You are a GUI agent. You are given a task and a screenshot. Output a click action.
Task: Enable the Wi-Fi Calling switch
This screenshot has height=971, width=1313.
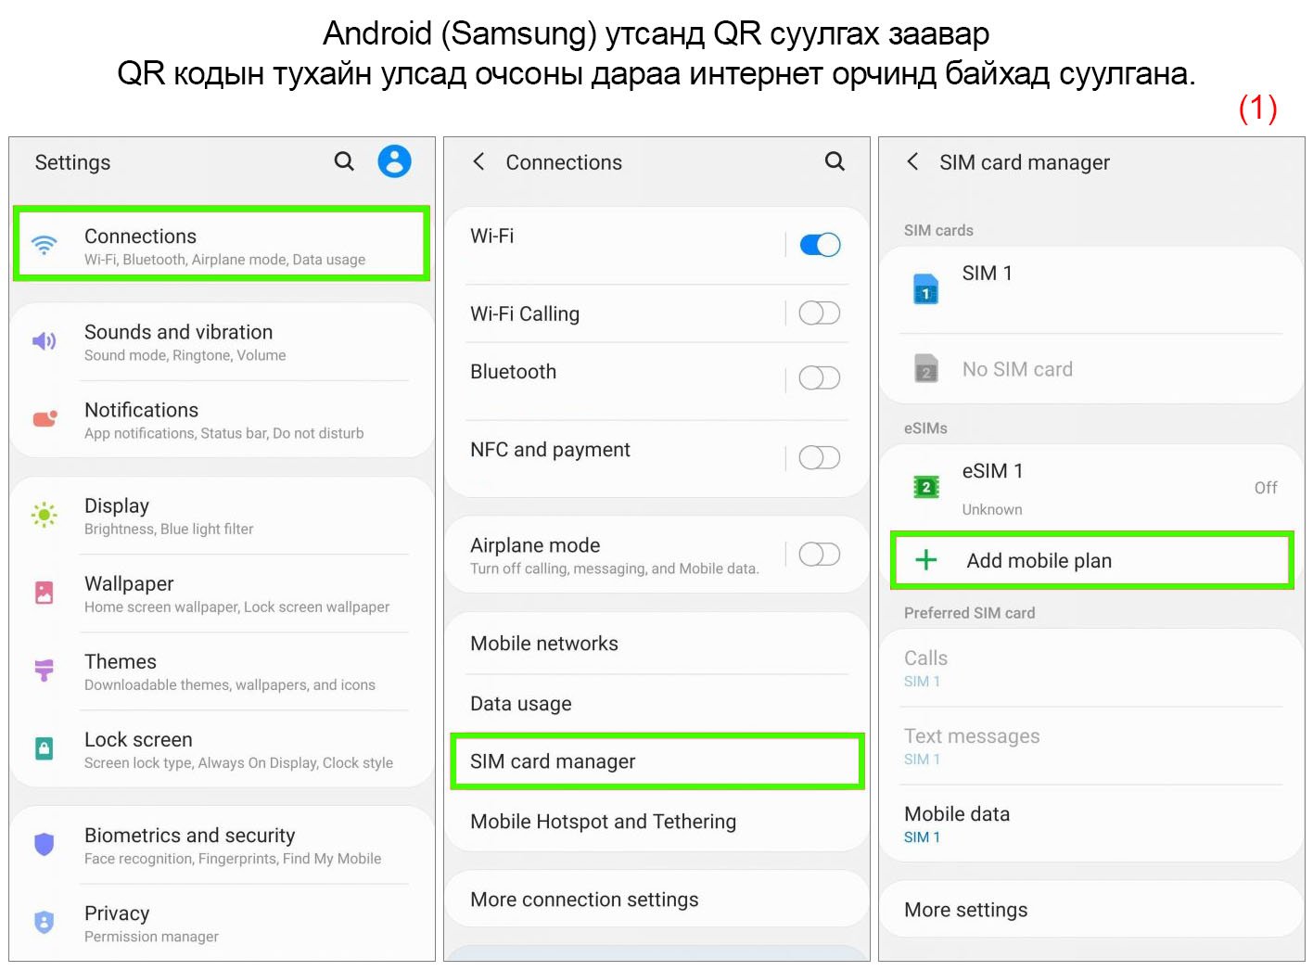(819, 313)
